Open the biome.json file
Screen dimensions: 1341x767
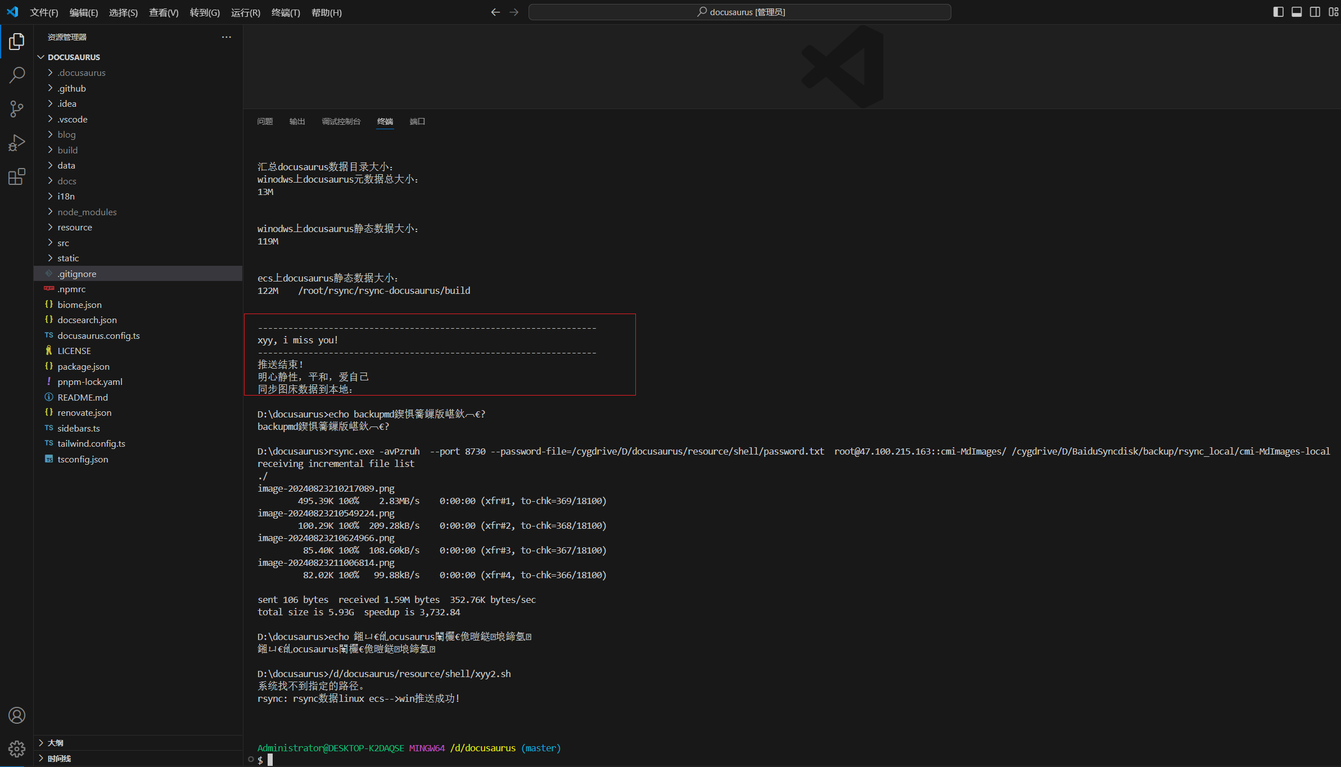[x=138, y=305]
